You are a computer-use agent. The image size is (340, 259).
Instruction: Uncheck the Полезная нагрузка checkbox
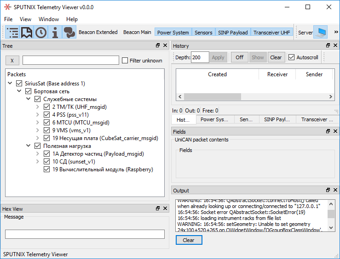point(38,146)
